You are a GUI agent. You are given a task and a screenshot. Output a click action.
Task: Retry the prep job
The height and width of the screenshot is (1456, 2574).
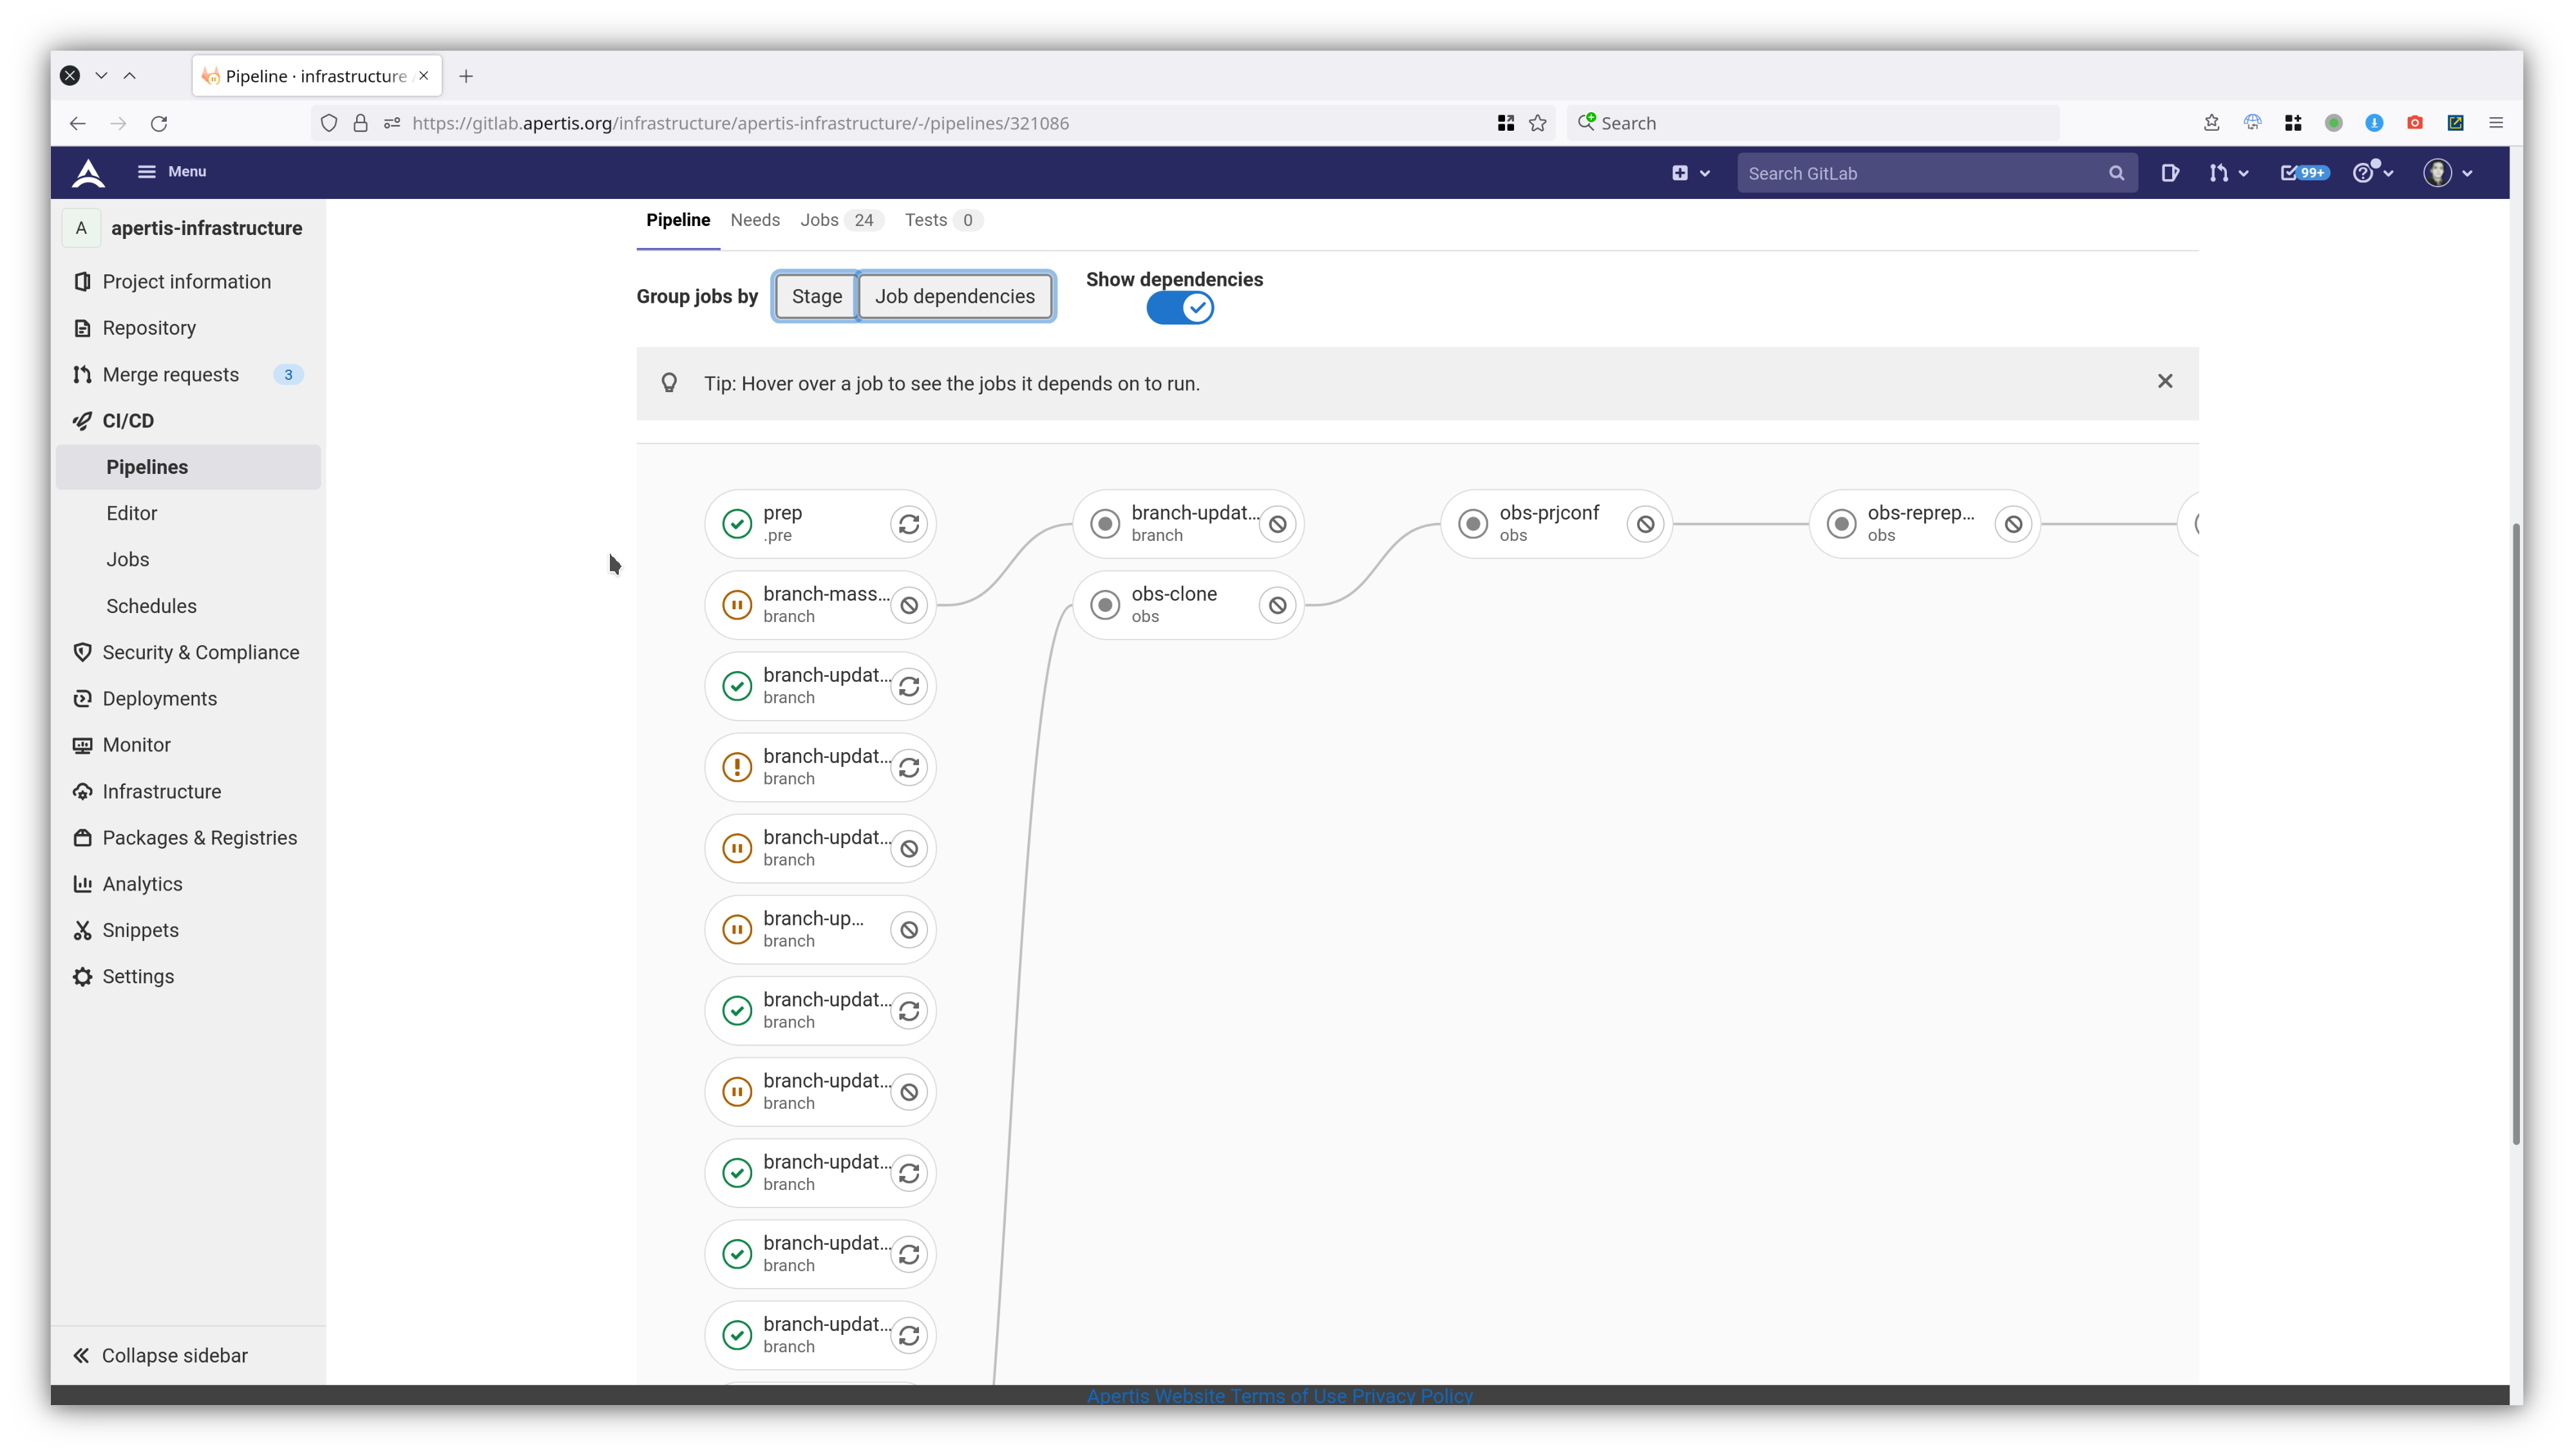click(x=908, y=524)
